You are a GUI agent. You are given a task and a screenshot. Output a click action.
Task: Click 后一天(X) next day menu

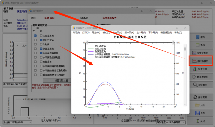[x=129, y=32]
